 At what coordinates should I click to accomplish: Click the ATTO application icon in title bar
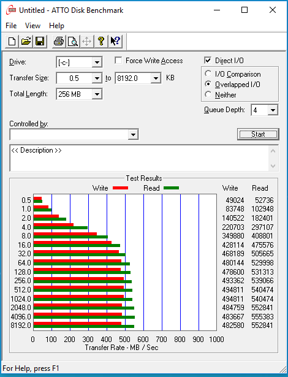11,10
